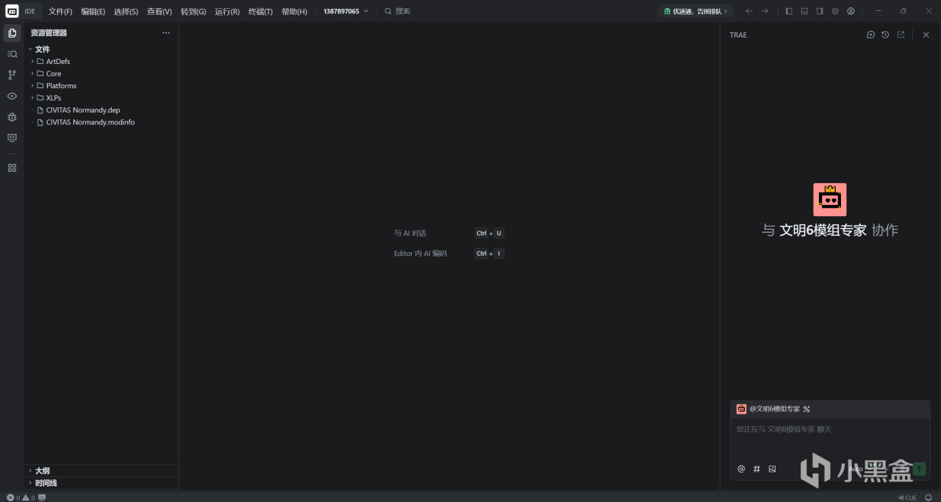Open the Extensions grid icon

(12, 168)
